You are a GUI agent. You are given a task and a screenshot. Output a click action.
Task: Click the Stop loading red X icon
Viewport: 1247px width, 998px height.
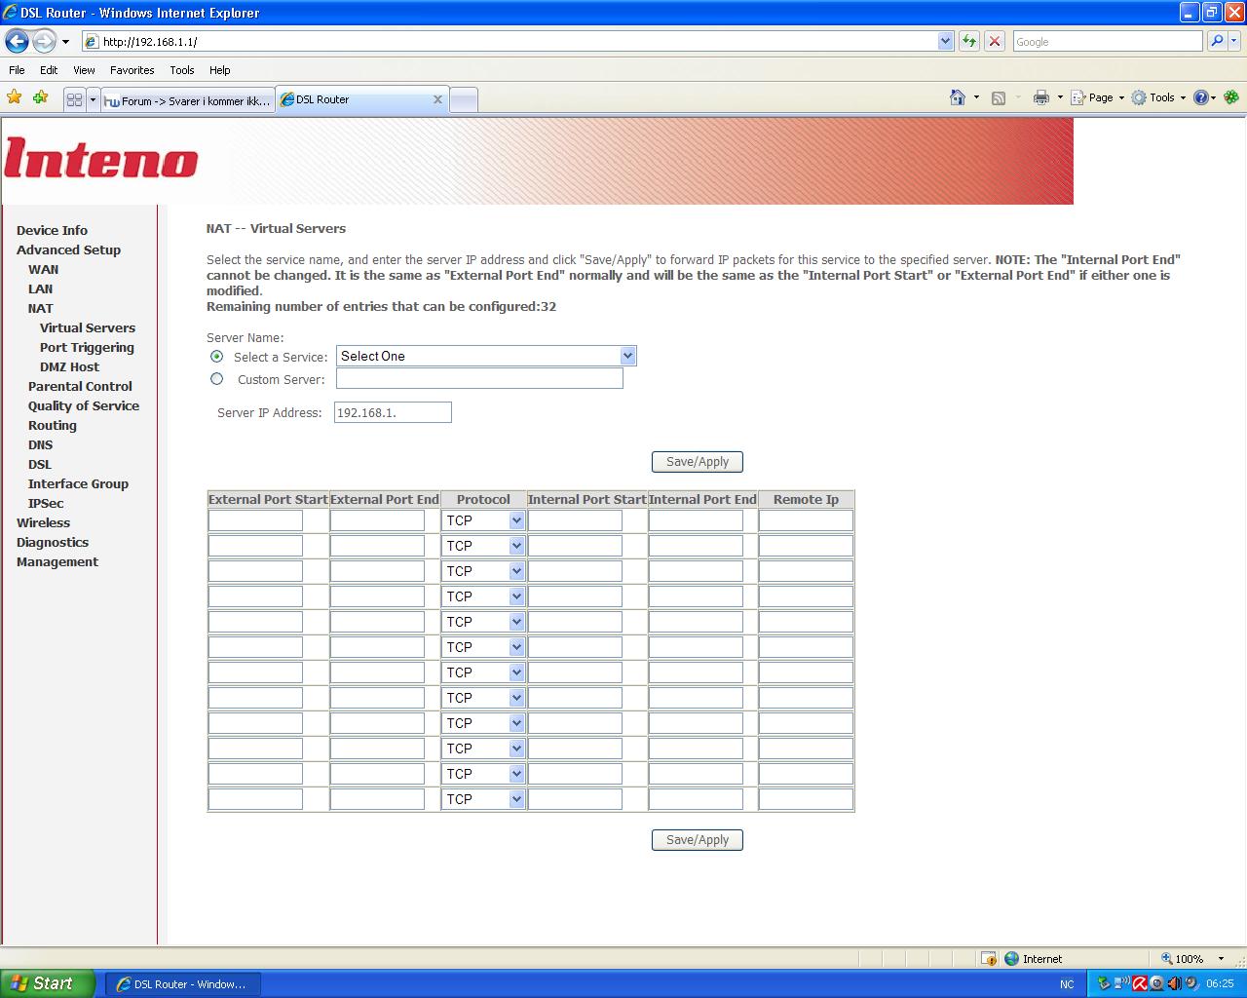(994, 41)
